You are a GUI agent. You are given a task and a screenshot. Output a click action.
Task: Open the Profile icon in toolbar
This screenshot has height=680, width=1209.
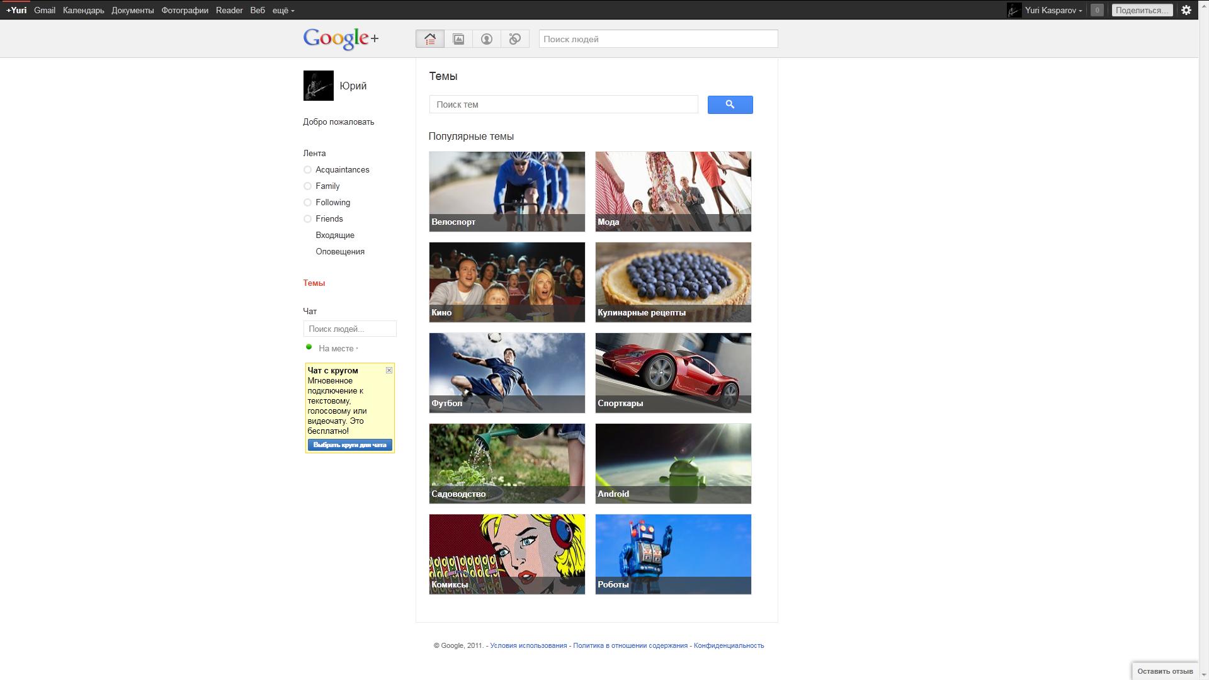click(x=487, y=39)
